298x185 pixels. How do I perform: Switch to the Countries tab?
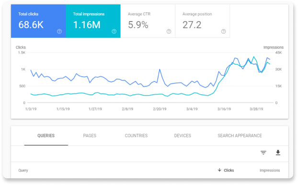point(136,136)
